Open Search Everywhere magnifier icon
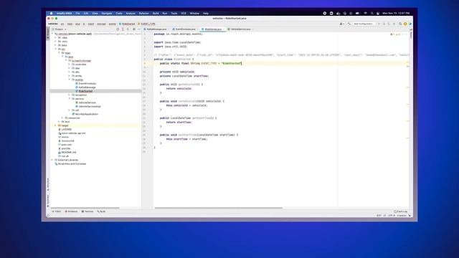Viewport: 459px width, 258px height. [x=400, y=24]
